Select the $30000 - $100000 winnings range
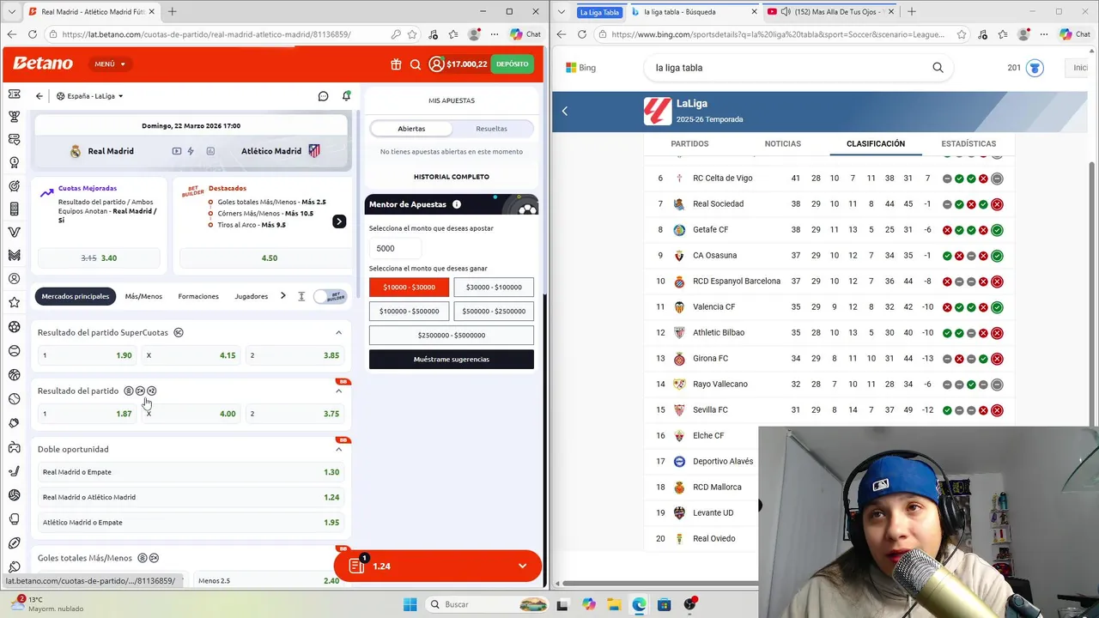This screenshot has width=1099, height=618. click(494, 287)
